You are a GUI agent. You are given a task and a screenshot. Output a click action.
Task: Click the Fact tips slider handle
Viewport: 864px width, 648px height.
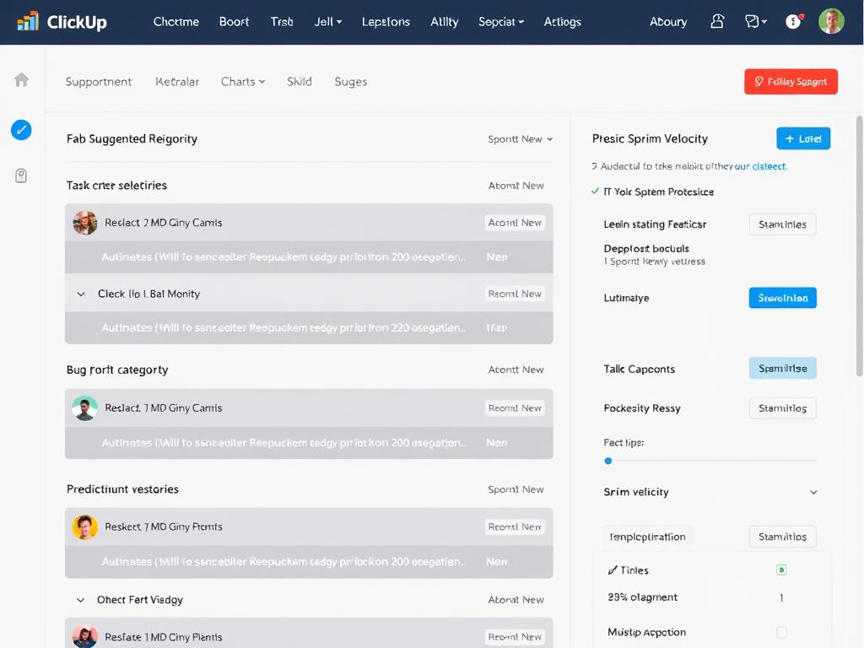[x=608, y=461]
